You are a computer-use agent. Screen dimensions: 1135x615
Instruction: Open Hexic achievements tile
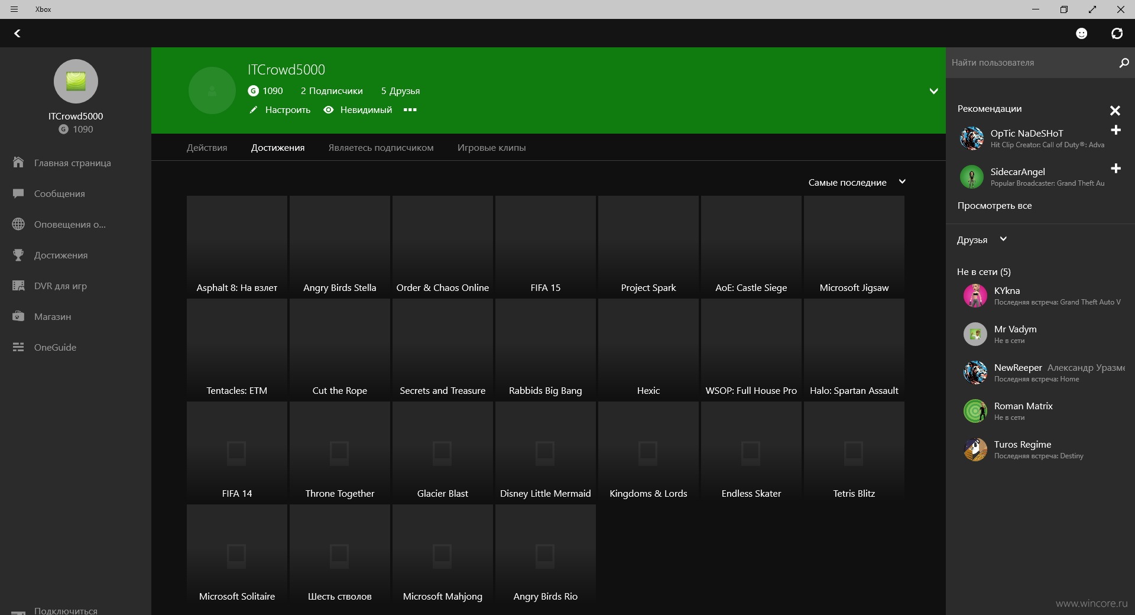tap(648, 349)
